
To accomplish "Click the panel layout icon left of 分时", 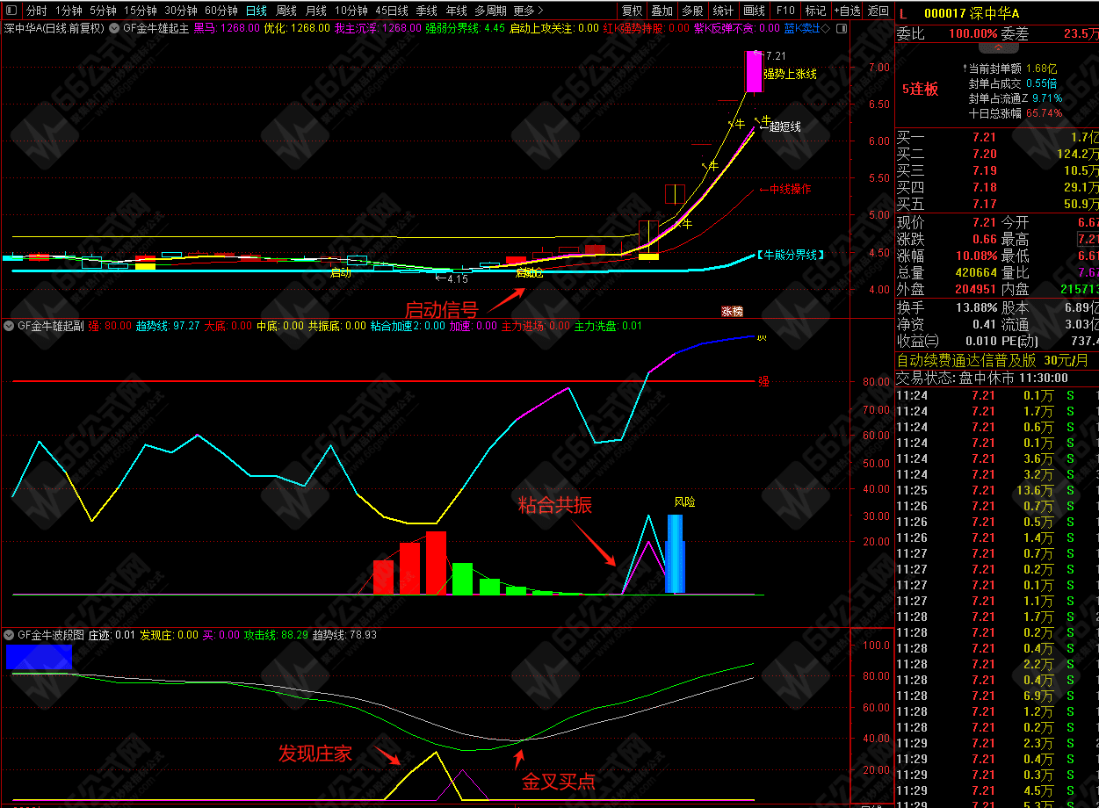I will pos(11,11).
